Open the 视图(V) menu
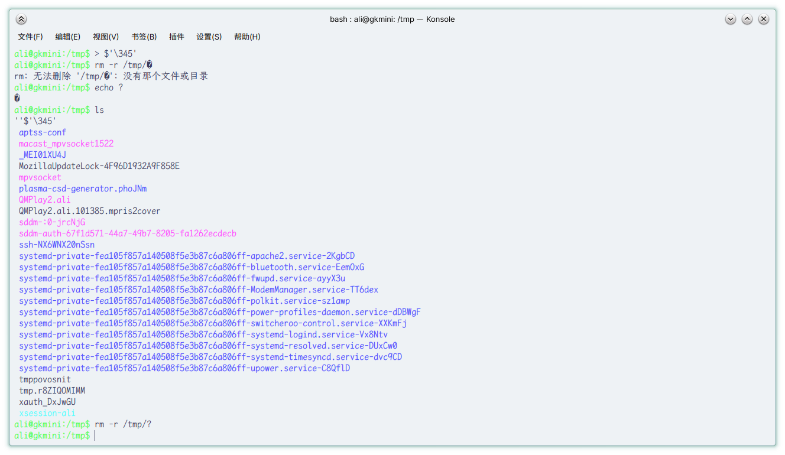 pos(106,37)
